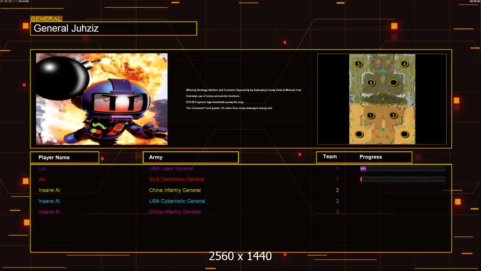Viewport: 481px width, 271px height.
Task: Click the USA Cybernetic General army entry
Action: click(x=177, y=201)
